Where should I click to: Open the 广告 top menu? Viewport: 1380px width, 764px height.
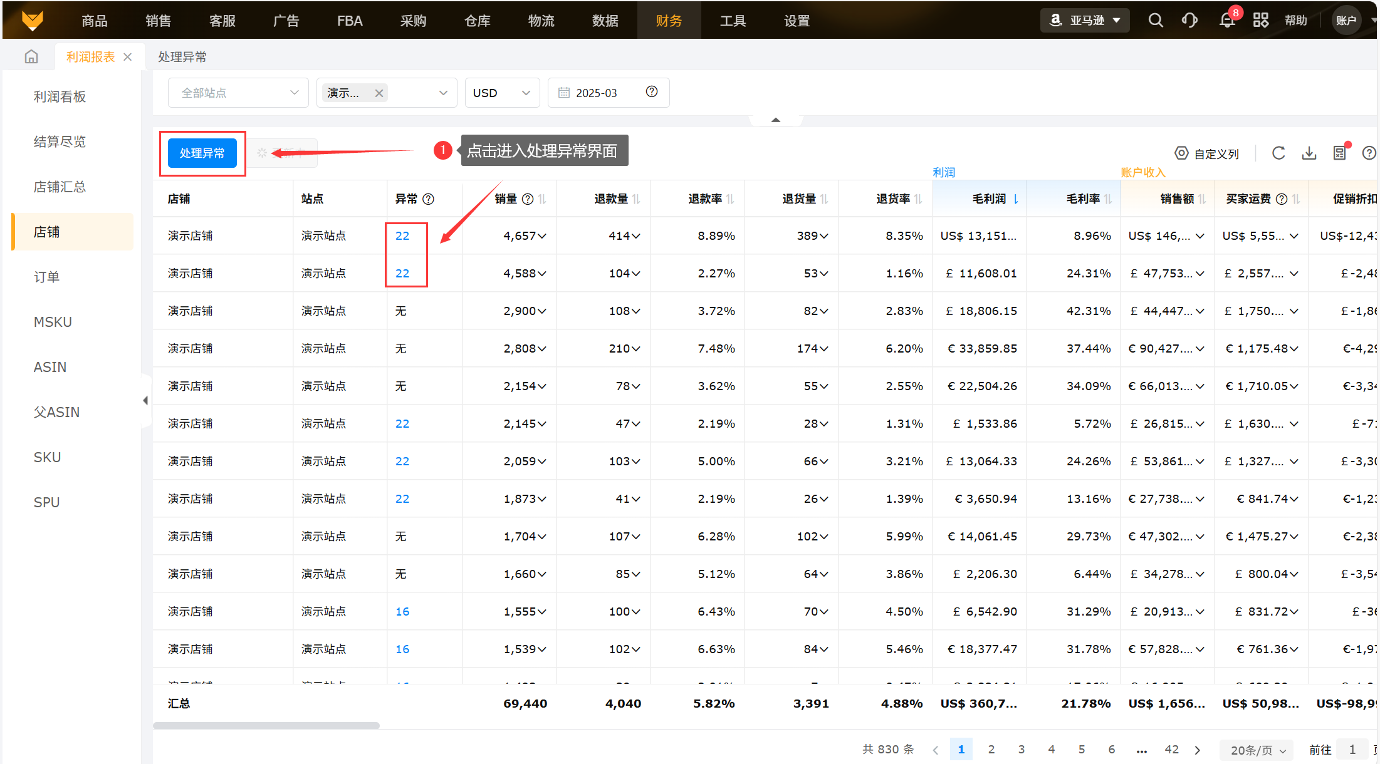[x=286, y=21]
